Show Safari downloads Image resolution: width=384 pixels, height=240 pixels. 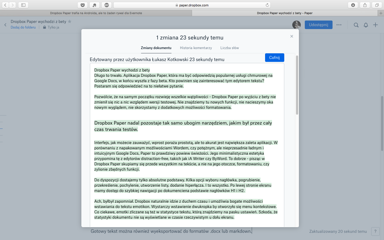tap(353, 5)
